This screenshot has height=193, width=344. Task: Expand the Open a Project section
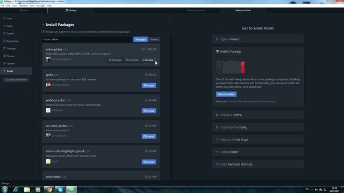click(258, 39)
